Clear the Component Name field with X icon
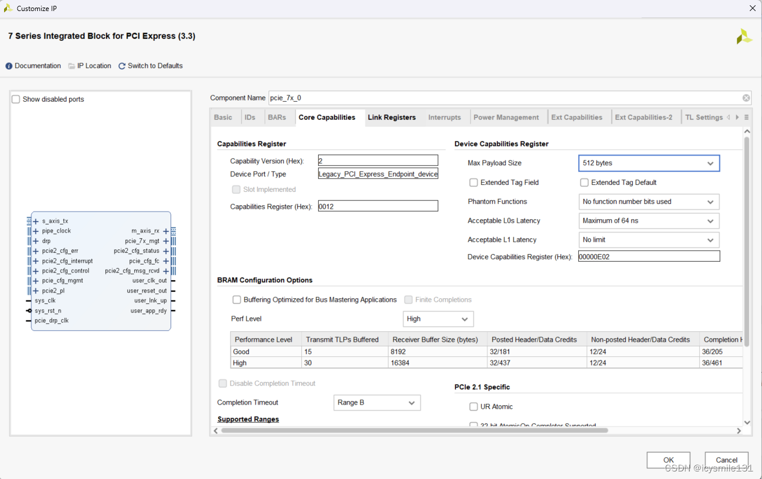The height and width of the screenshot is (479, 762). click(746, 98)
